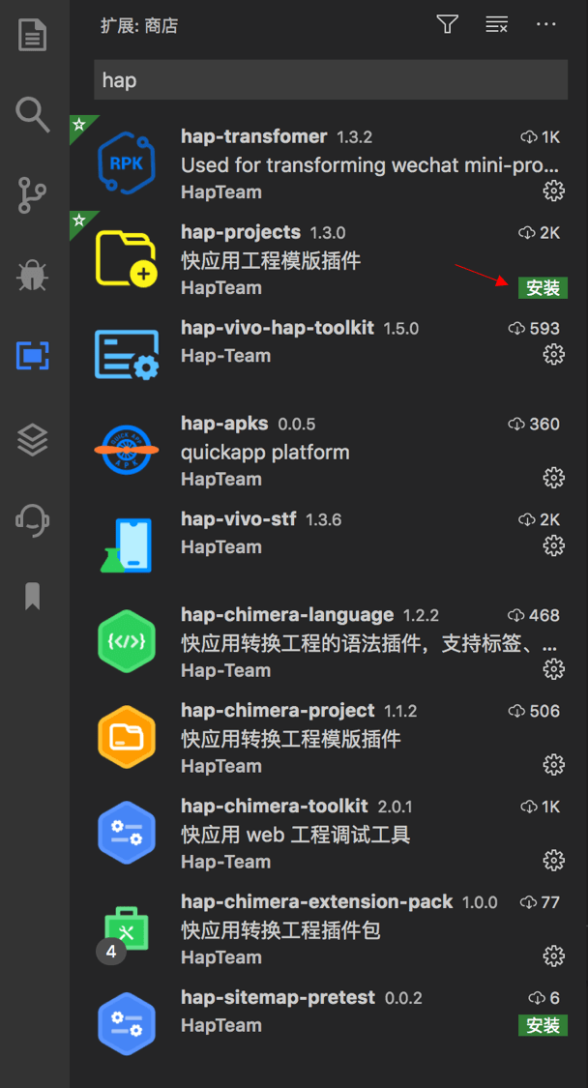The image size is (588, 1088).
Task: Open manage gear for hap-vivo-stf
Action: [x=553, y=546]
